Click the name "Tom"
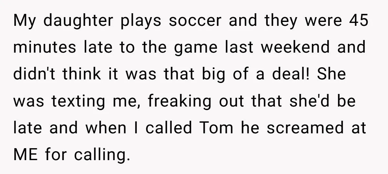 click(x=216, y=128)
